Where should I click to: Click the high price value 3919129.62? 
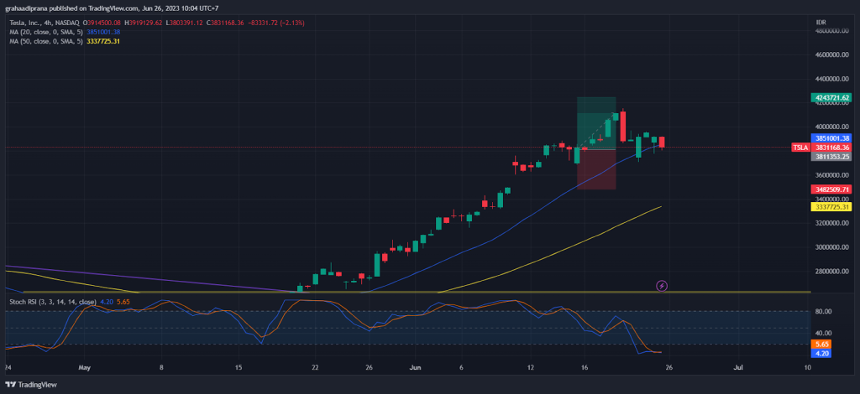pos(146,23)
